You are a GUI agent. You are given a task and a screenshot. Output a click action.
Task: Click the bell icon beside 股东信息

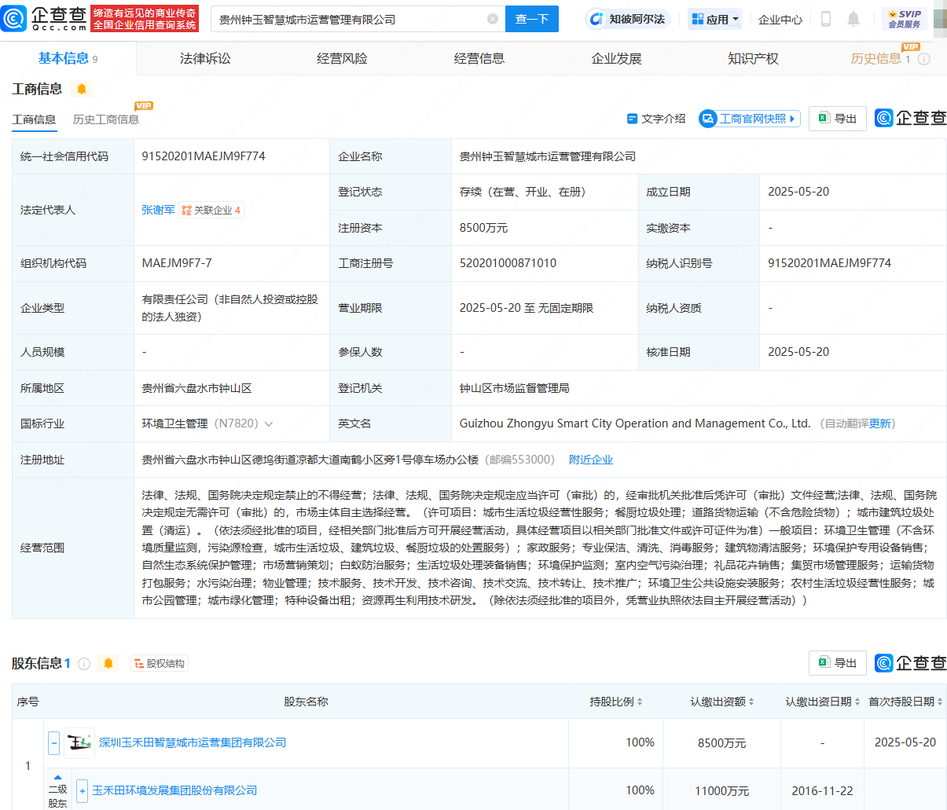point(108,663)
